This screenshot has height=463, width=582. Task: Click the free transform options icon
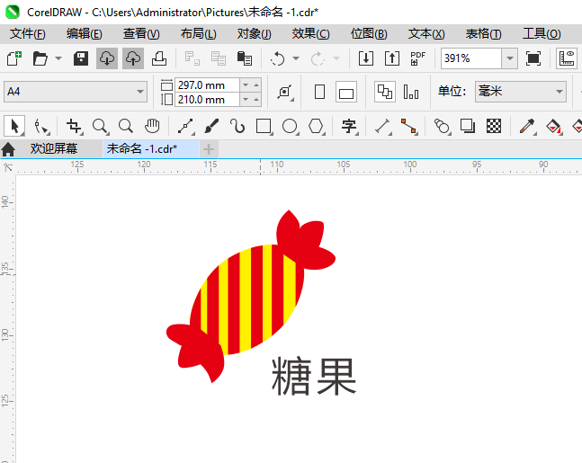pos(285,92)
